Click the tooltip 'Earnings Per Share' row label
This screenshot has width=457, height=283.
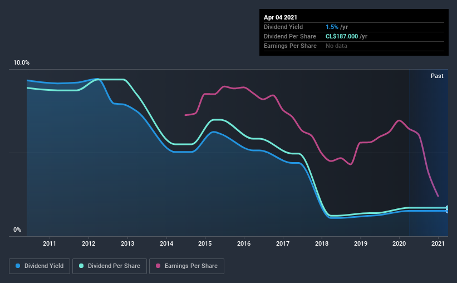(290, 46)
